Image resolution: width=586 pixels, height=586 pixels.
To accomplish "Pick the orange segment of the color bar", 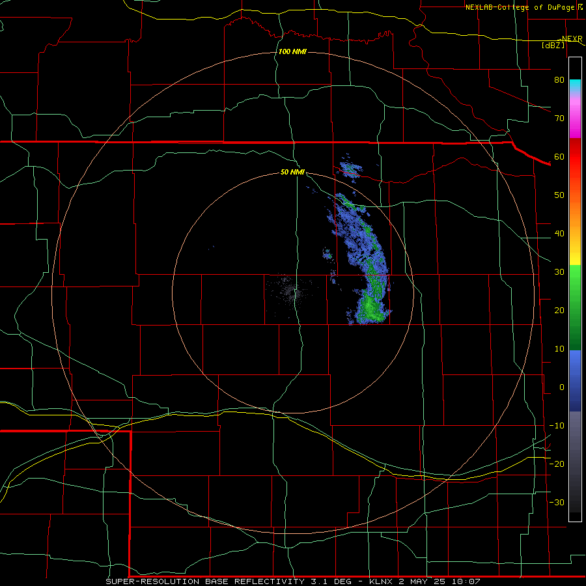I will pyautogui.click(x=575, y=213).
